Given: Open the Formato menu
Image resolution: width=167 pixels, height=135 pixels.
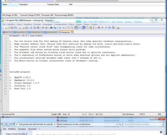Looking at the screenshot, I should [x=37, y=24].
